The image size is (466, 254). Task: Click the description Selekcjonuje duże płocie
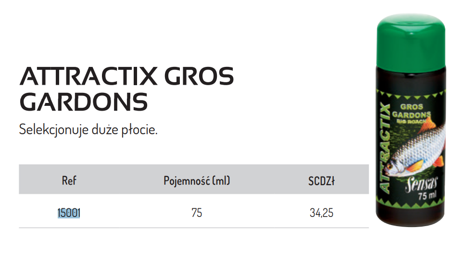coord(88,130)
